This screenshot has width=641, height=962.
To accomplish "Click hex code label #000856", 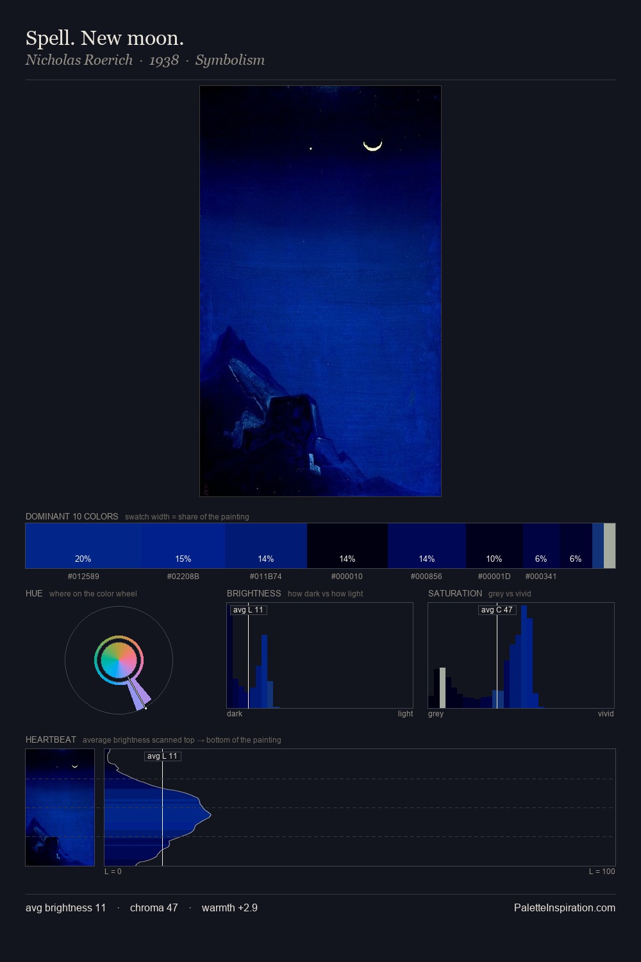I will [427, 577].
